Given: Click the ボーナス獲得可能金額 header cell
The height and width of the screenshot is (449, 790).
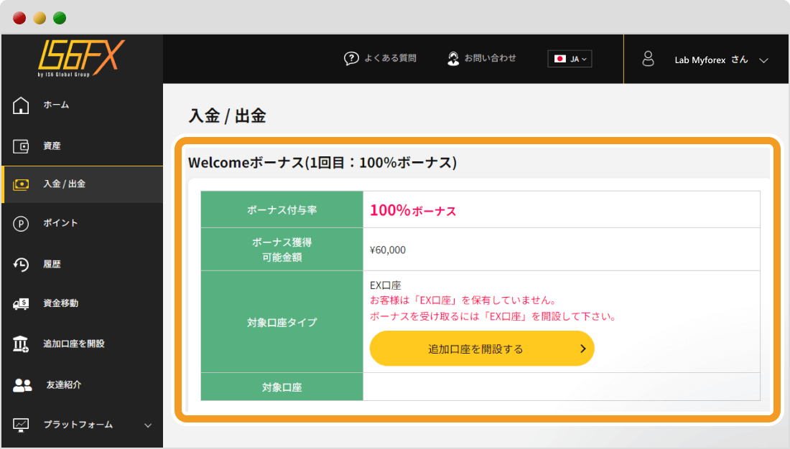Looking at the screenshot, I should click(x=282, y=249).
